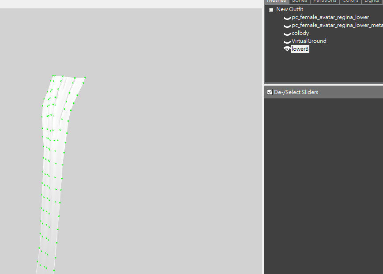383x274 pixels.
Task: Click the De-/Select Sliders label text
Action: click(x=296, y=92)
